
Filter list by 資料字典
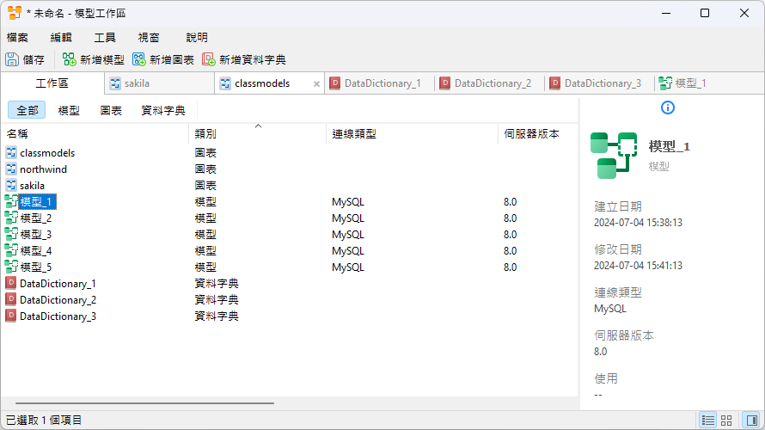(162, 111)
